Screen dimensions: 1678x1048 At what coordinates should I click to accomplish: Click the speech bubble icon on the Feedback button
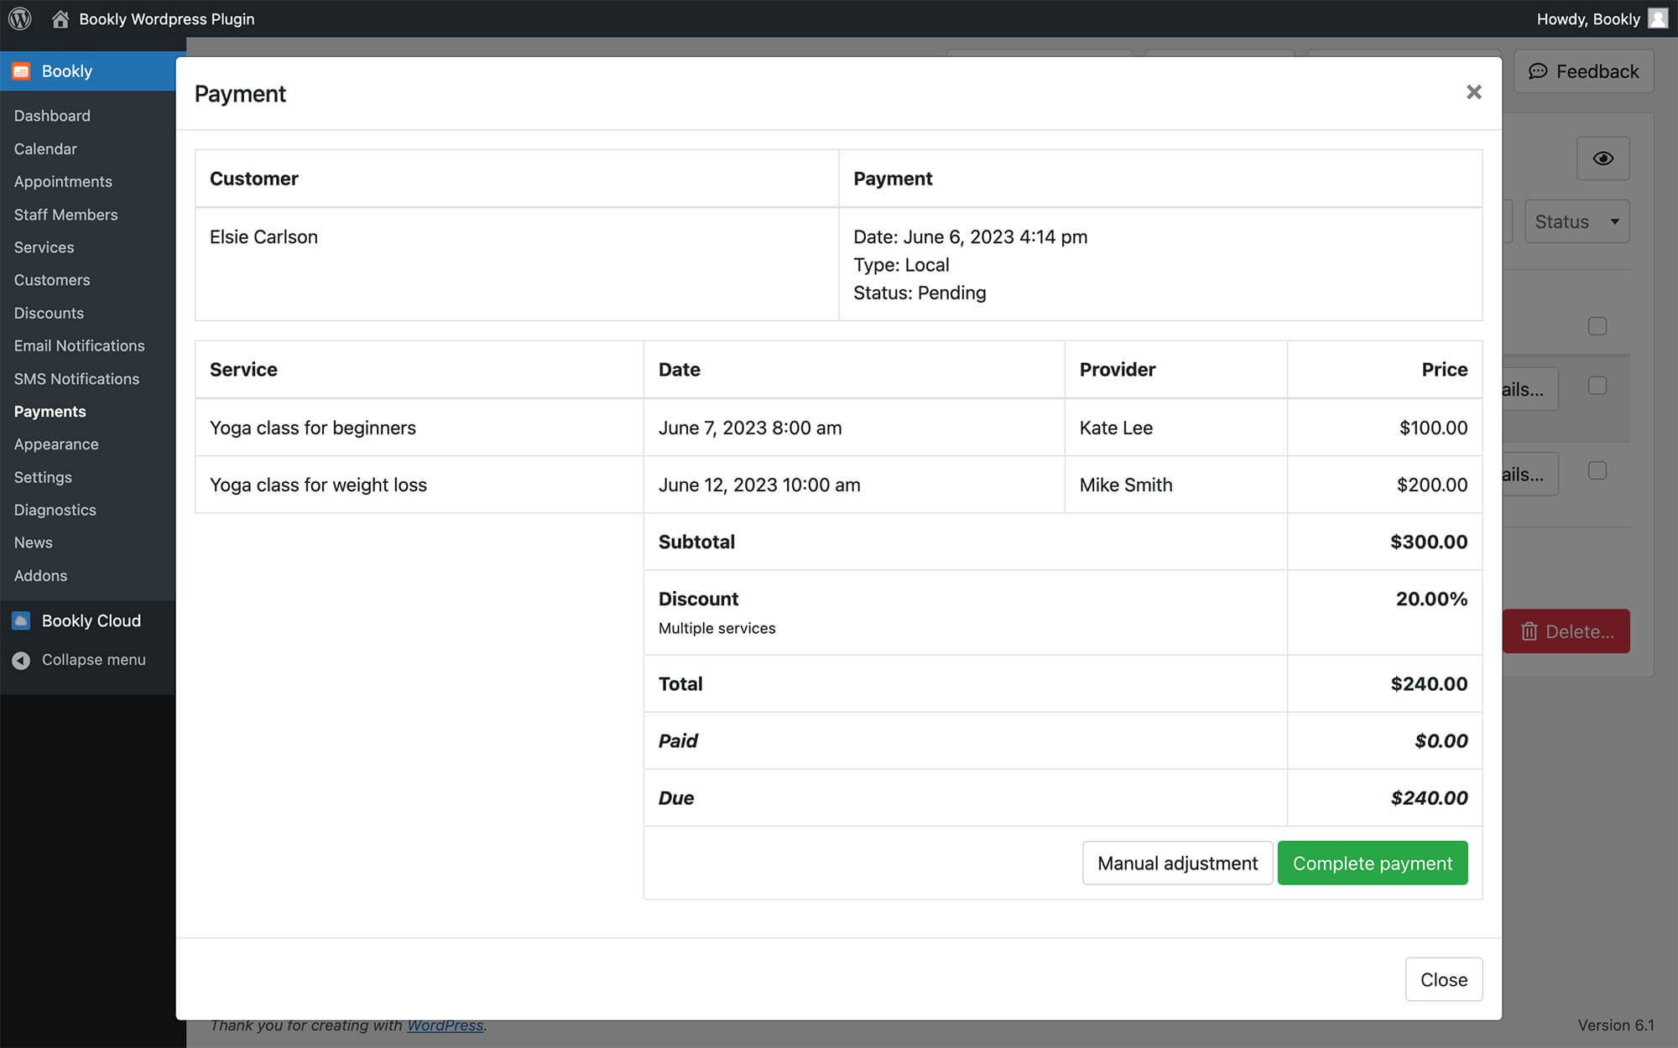(1537, 71)
